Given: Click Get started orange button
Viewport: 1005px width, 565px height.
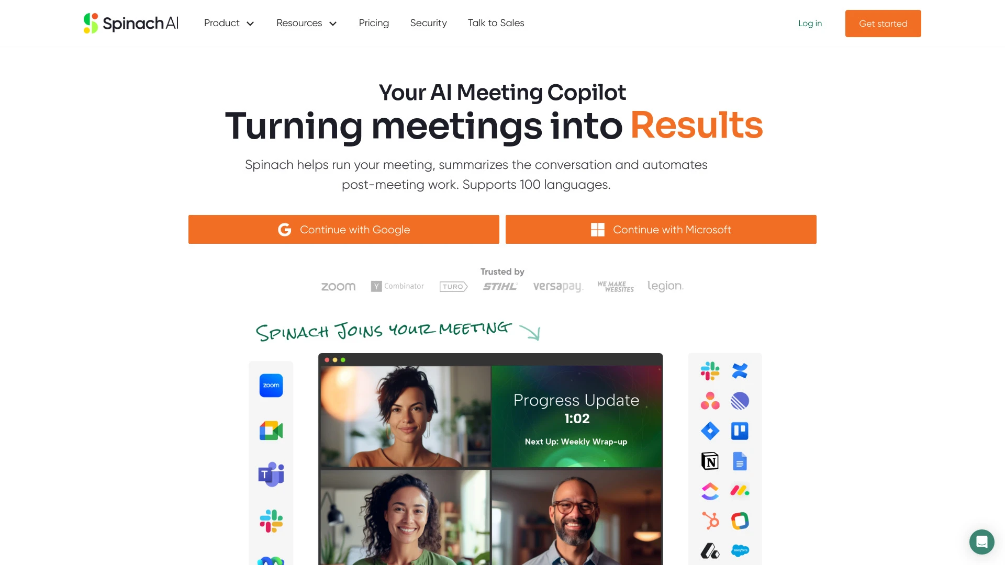Looking at the screenshot, I should [x=883, y=24].
